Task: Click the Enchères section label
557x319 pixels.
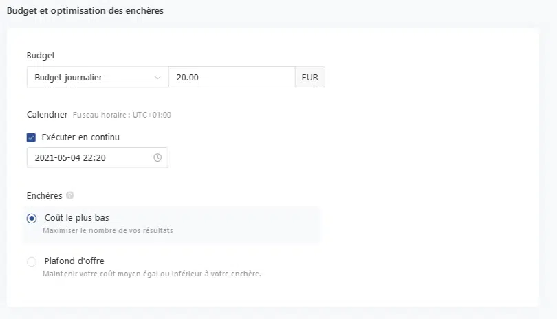Action: pos(44,196)
